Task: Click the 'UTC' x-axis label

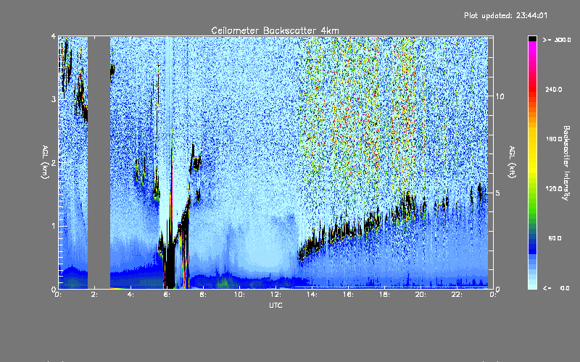Action: click(275, 305)
